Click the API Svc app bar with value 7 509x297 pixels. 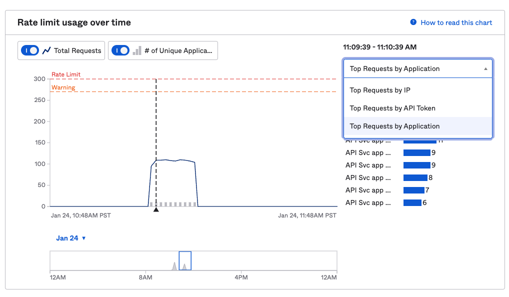(x=413, y=190)
